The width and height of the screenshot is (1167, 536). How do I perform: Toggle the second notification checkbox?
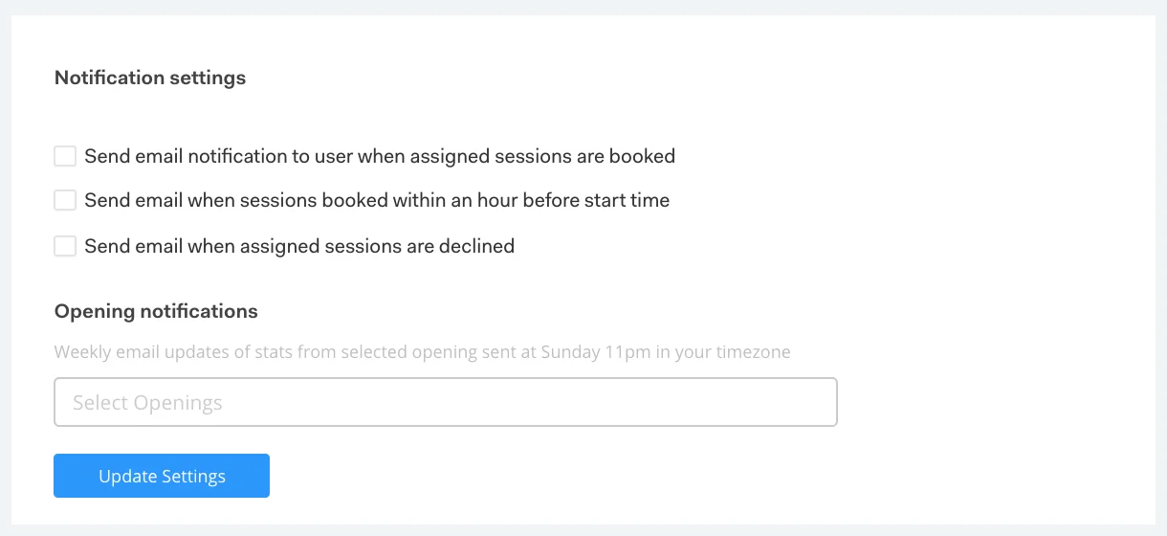tap(65, 201)
